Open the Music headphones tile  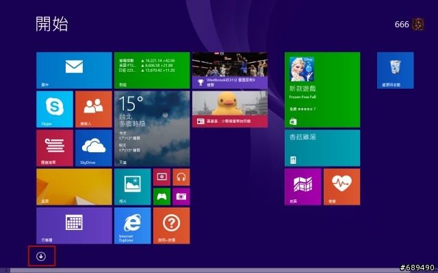181,177
